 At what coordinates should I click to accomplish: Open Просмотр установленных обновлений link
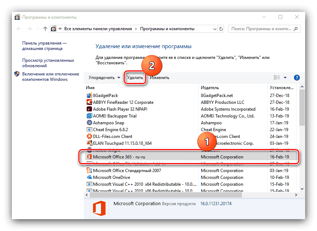[48, 64]
